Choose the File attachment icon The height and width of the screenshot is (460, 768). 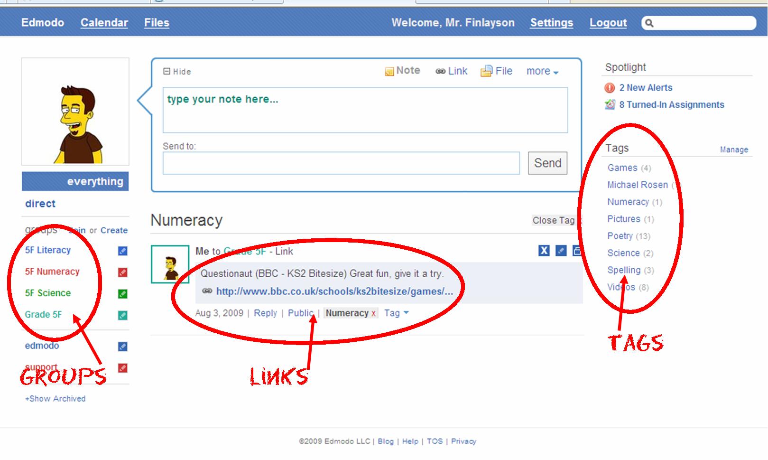486,71
